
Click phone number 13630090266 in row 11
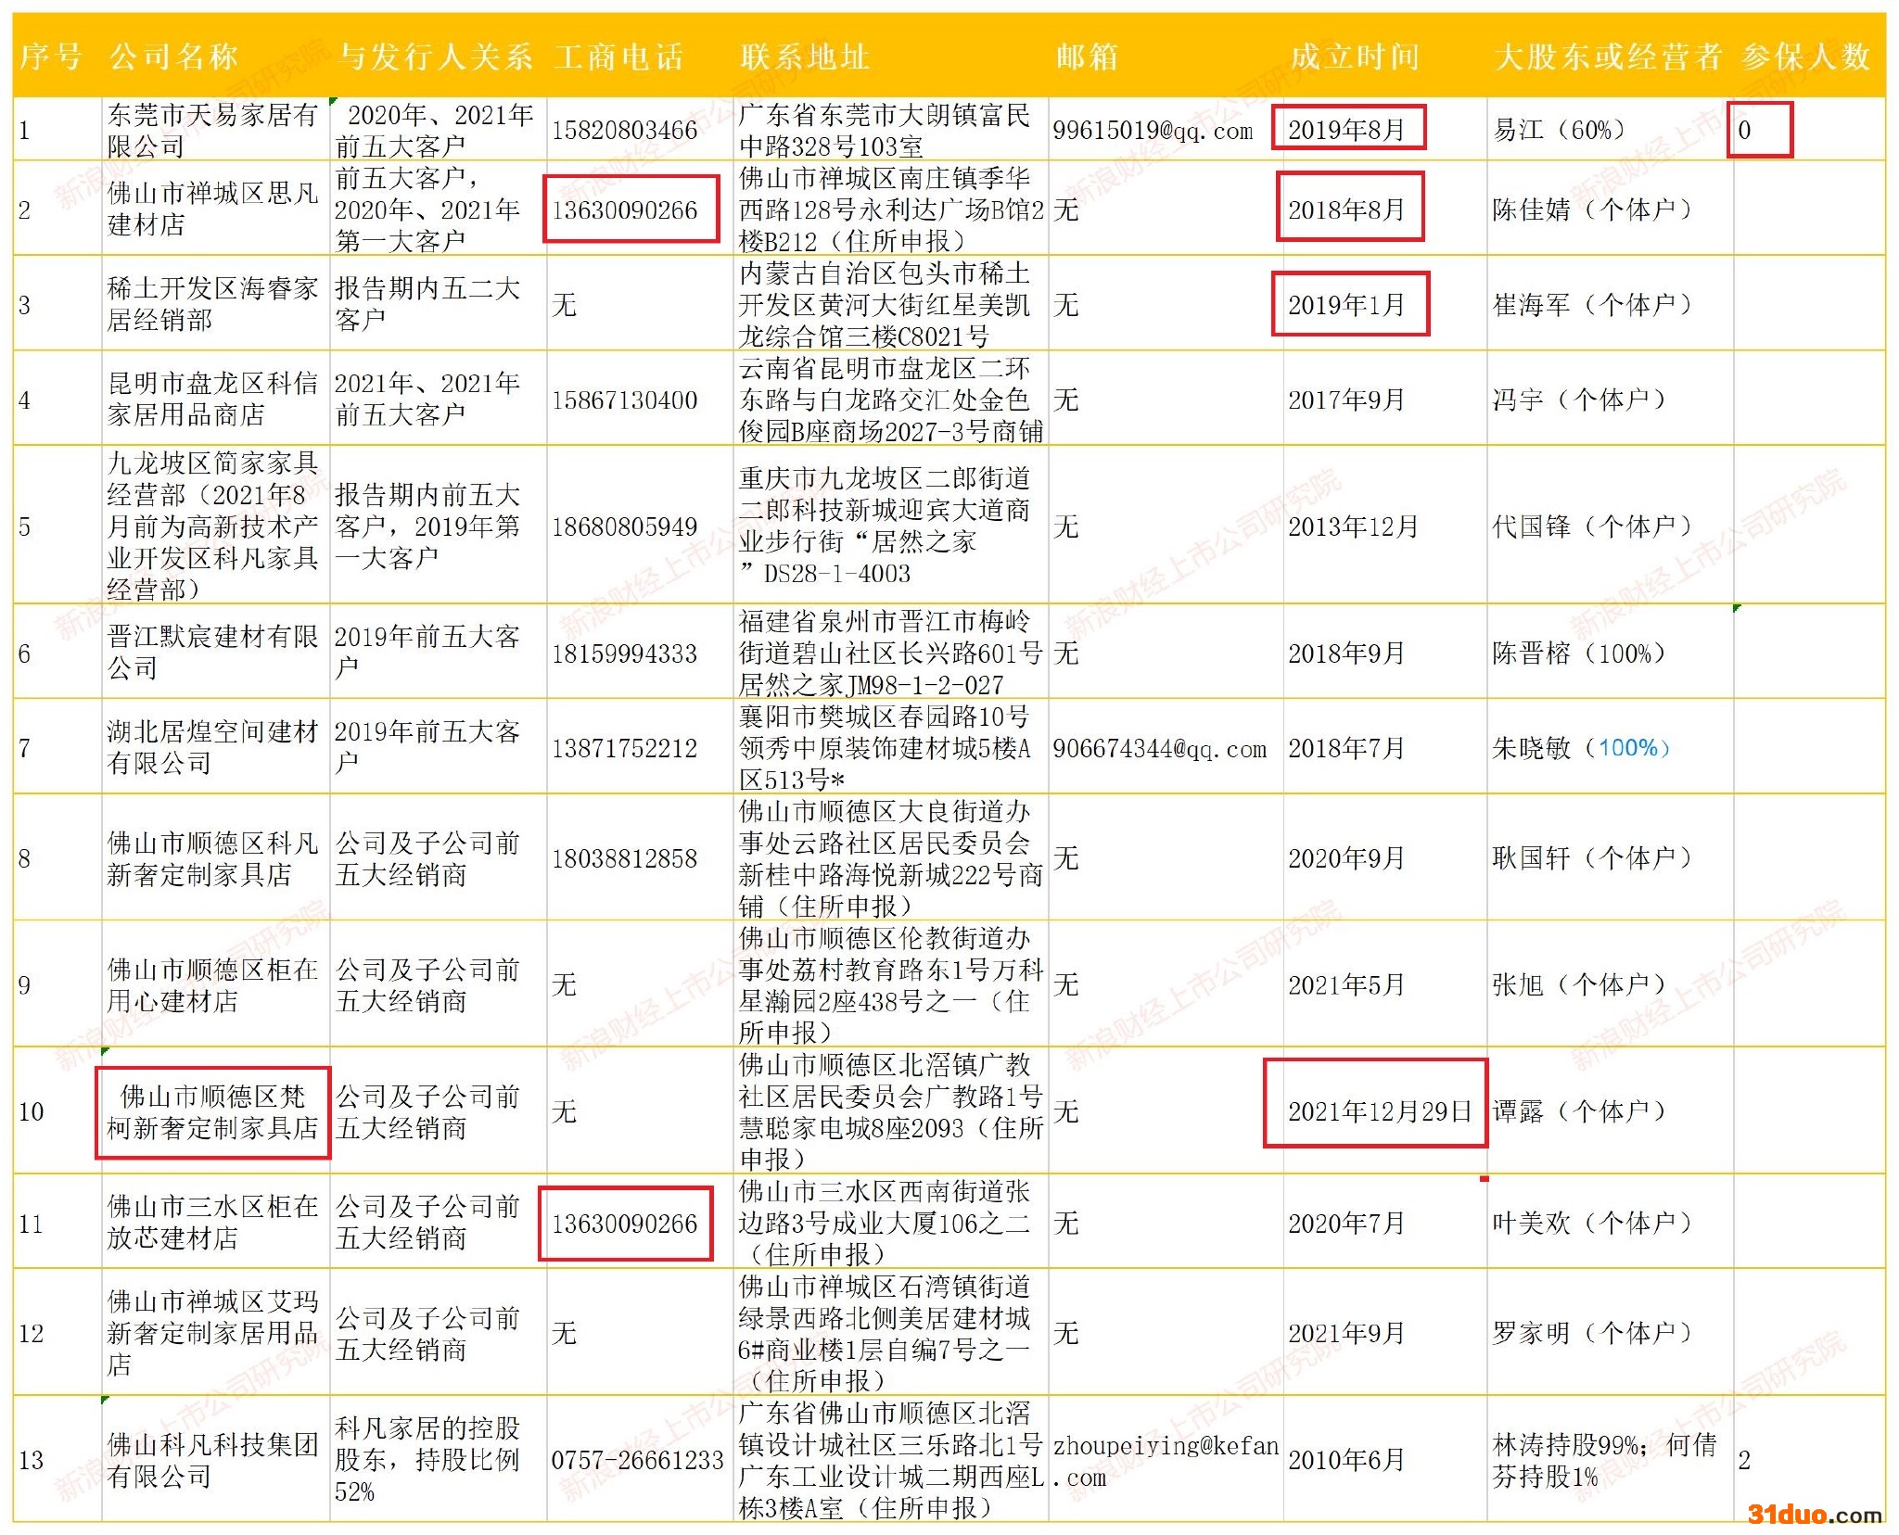625,1224
